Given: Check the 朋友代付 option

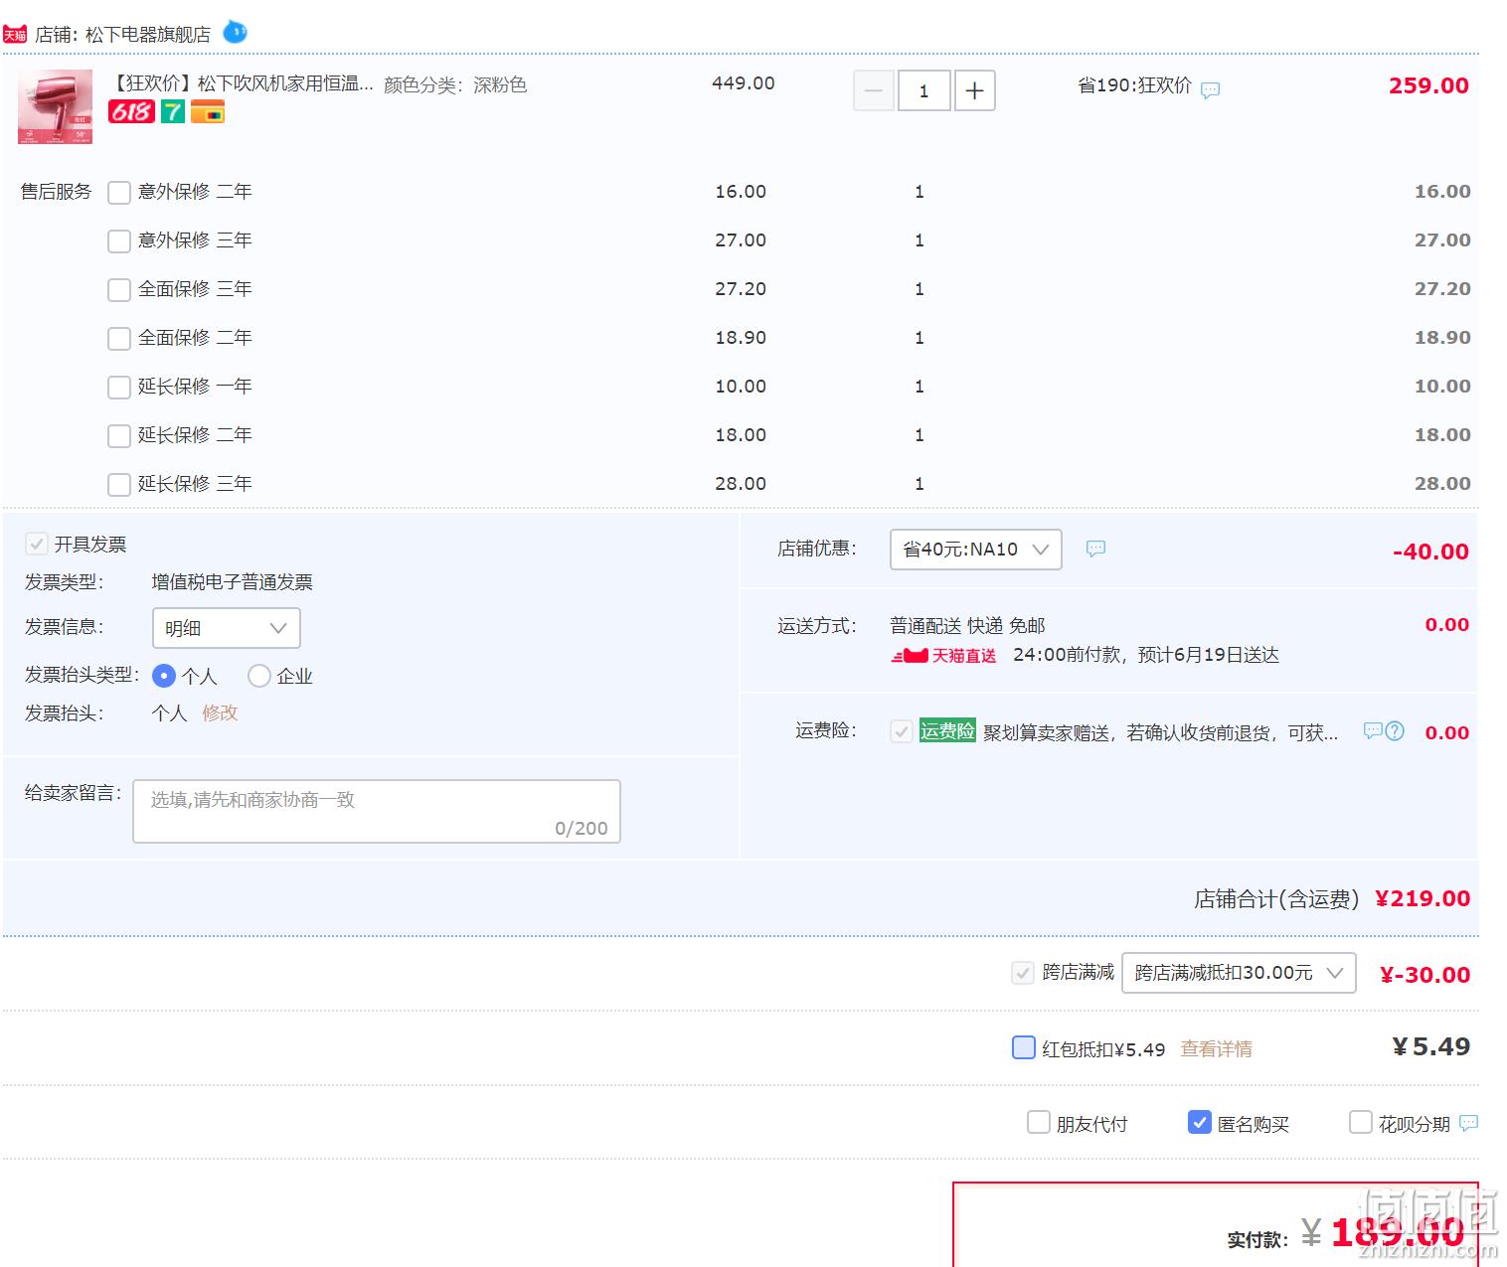Looking at the screenshot, I should 1039,1123.
